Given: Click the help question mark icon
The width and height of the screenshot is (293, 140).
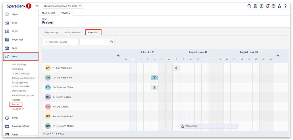Looking at the screenshot, I should 285,6.
